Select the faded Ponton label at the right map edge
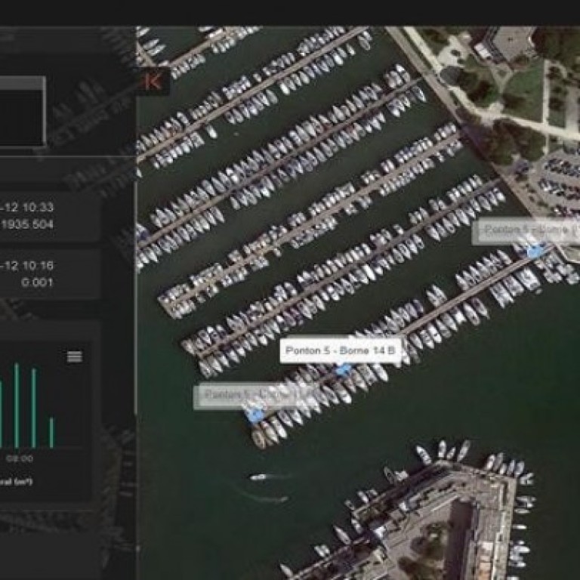This screenshot has height=580, width=580. pos(526,230)
